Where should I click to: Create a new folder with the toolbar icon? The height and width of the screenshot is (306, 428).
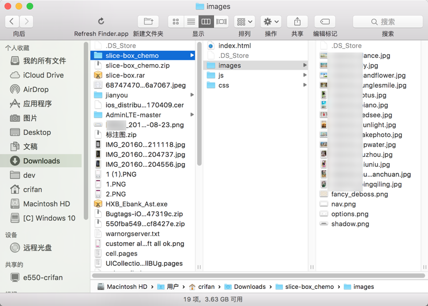pos(148,21)
